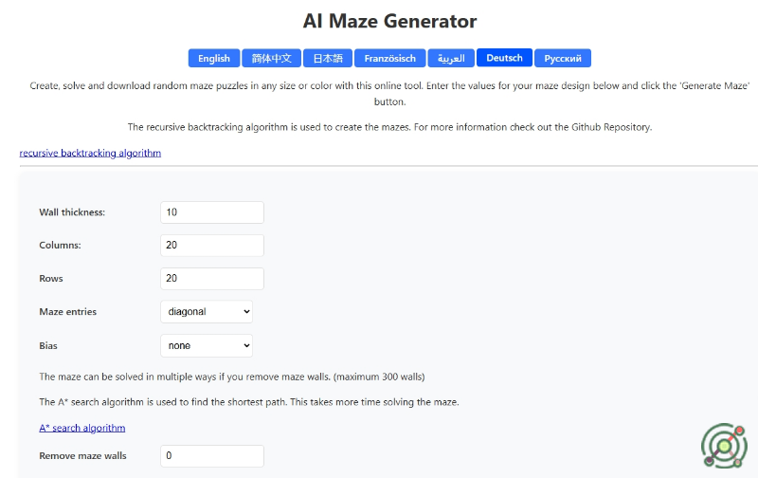Follow the A* search algorithm link

pos(82,428)
